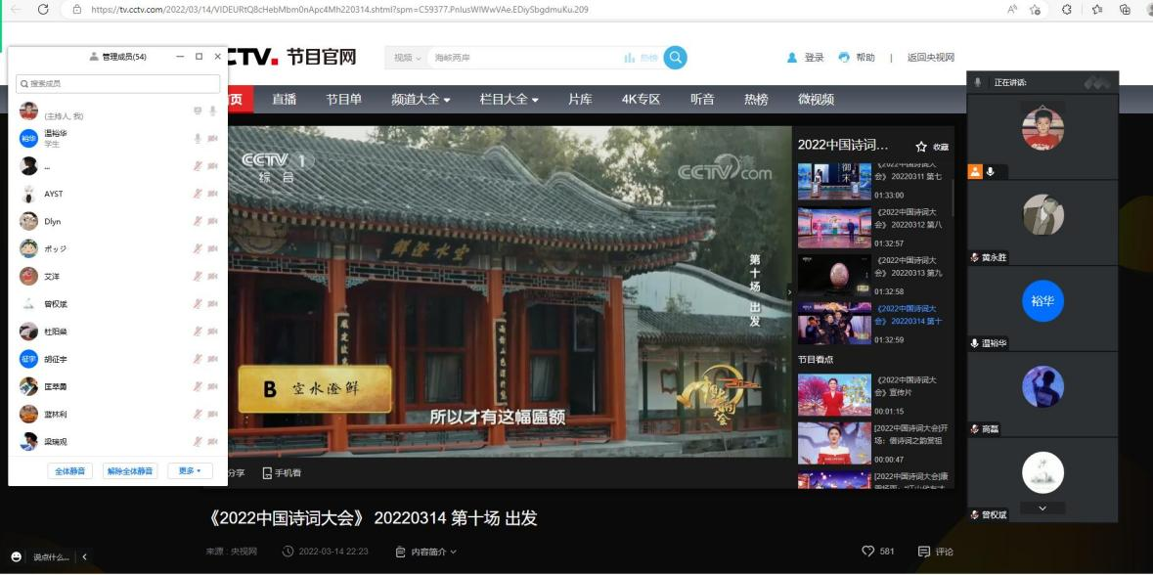The image size is (1153, 575).
Task: Click the 解除全体静音 unmute all button
Action: [x=130, y=471]
